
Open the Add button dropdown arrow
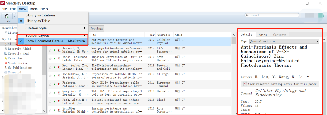tap(14, 16)
